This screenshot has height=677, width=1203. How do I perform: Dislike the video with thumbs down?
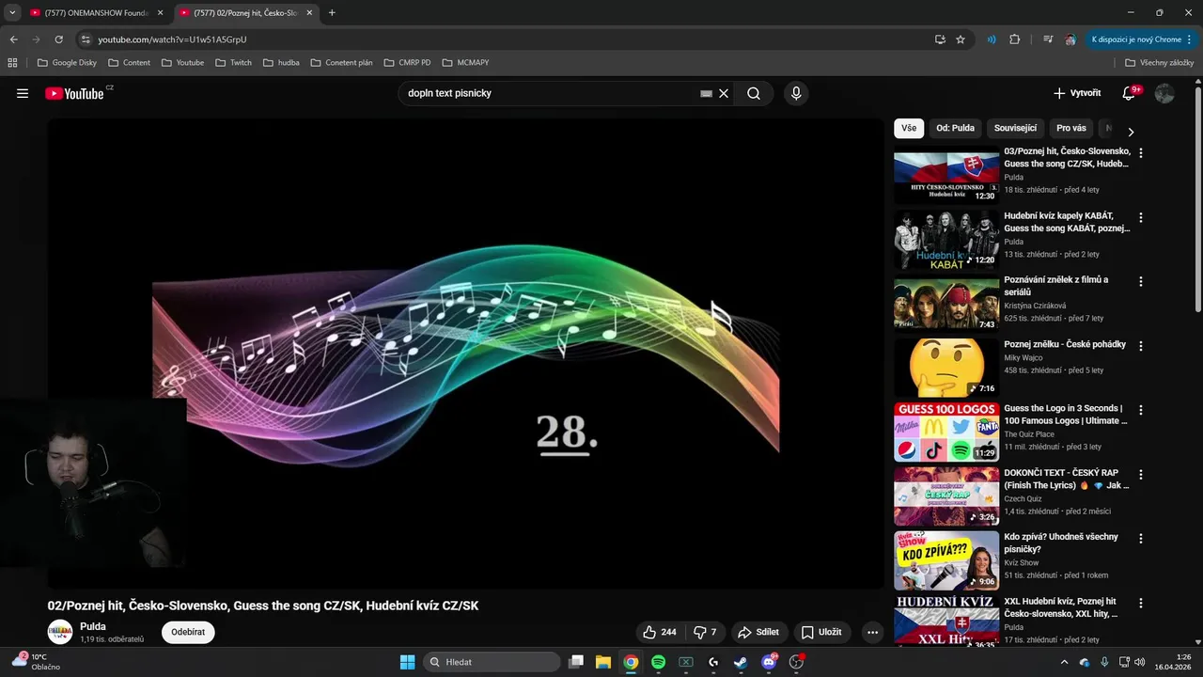click(706, 632)
